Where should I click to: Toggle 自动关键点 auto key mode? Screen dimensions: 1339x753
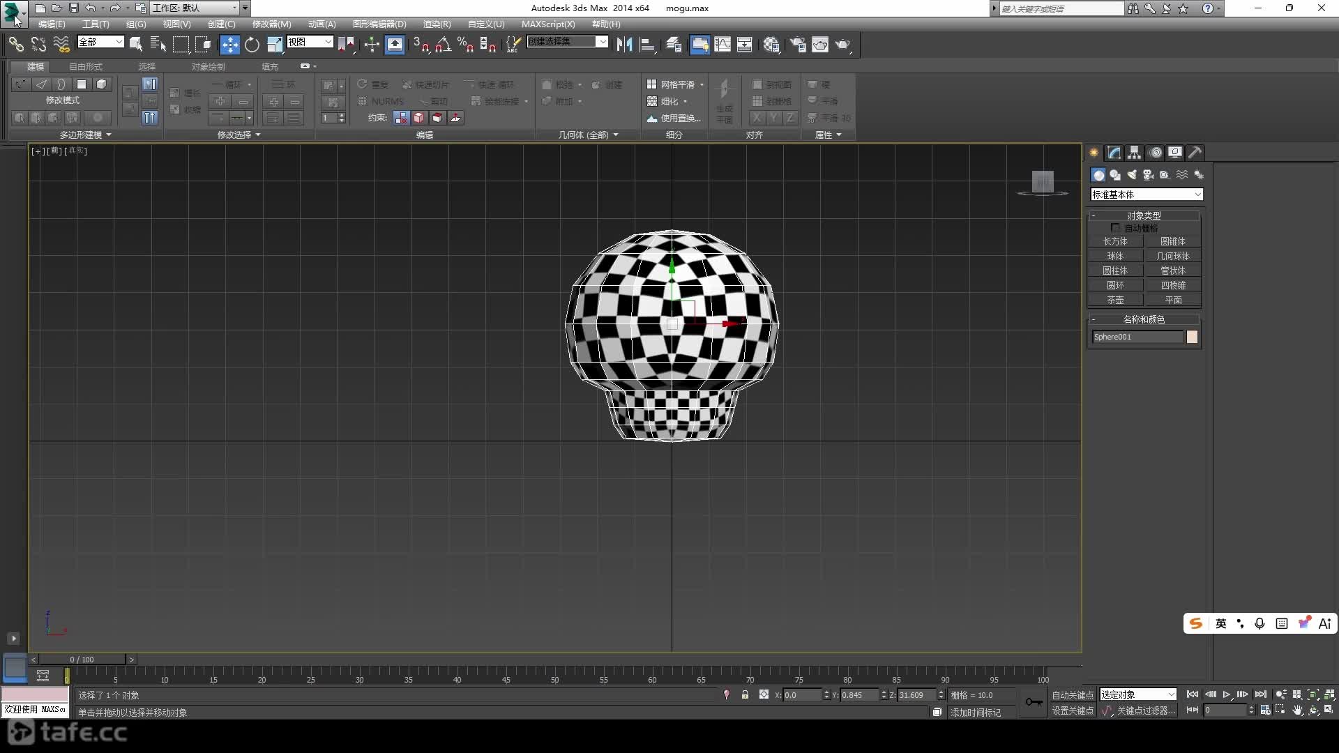[x=1073, y=695]
